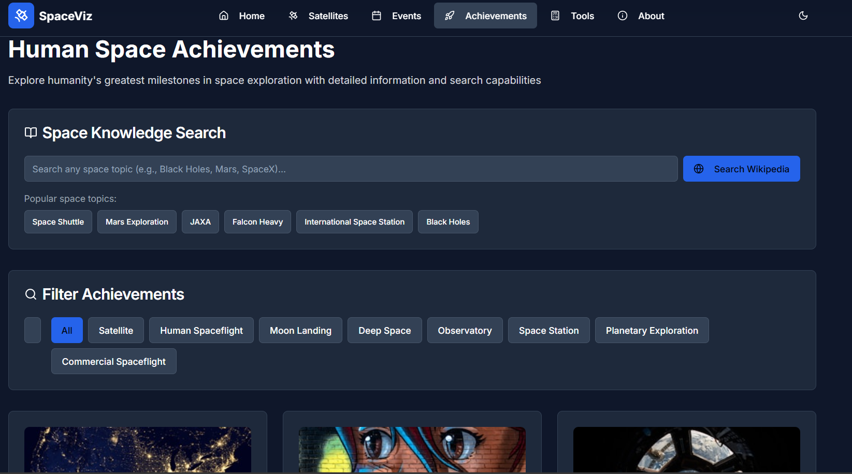
Task: Click the Search Wikipedia button
Action: click(741, 169)
